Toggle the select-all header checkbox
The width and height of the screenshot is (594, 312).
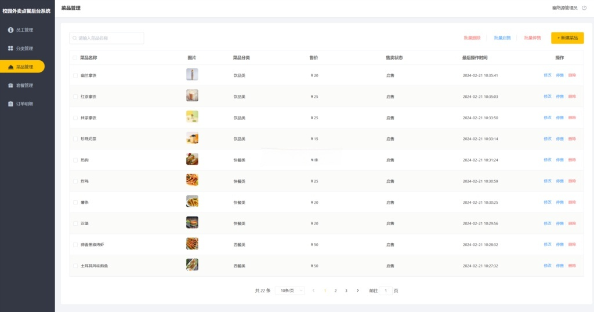tap(75, 58)
